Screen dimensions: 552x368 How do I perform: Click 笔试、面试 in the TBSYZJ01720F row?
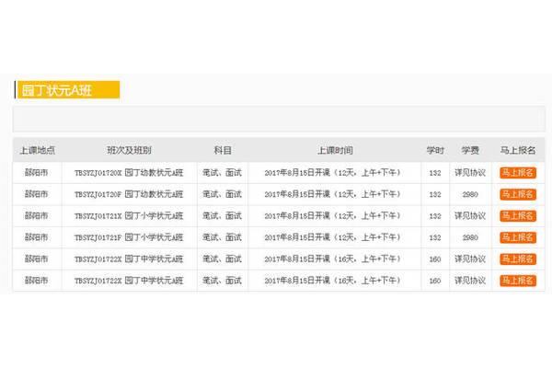(222, 194)
